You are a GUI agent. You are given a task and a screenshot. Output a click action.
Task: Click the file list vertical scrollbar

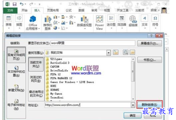pyautogui.click(x=133, y=72)
